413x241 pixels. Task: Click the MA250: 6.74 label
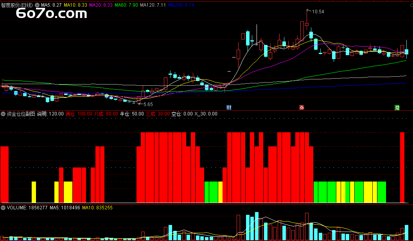click(181, 5)
